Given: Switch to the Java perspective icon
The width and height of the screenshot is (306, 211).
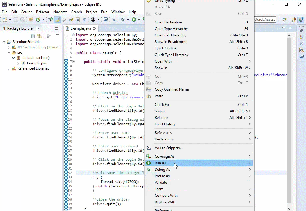Looking at the screenshot, I should (x=301, y=20).
